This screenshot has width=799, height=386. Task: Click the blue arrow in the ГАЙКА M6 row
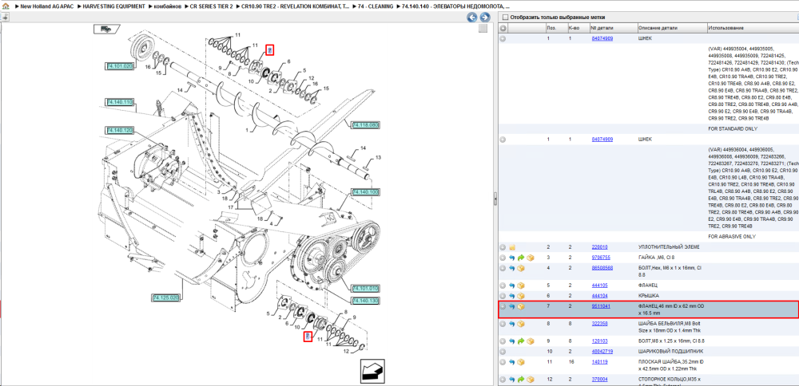click(512, 258)
